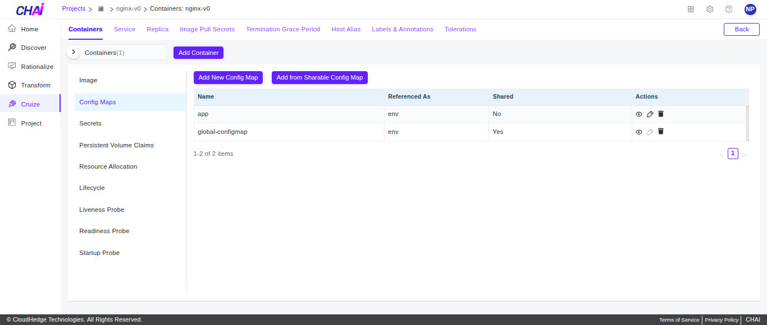View the app configmap details
This screenshot has height=325, width=767.
pos(639,114)
